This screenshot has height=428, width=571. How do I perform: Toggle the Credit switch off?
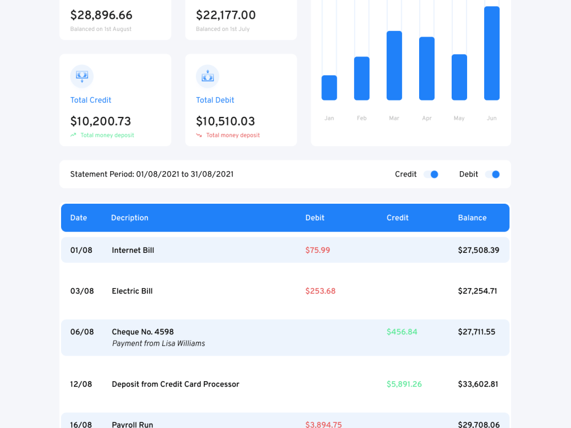tap(431, 174)
